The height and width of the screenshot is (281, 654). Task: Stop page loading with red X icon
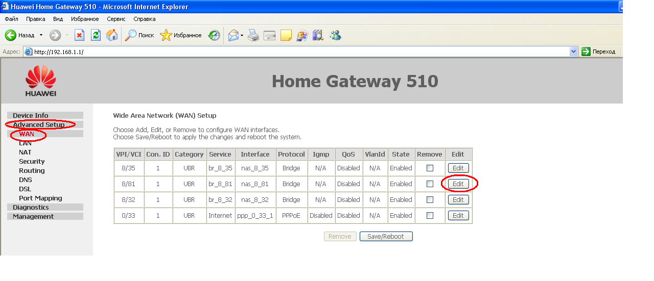point(79,35)
